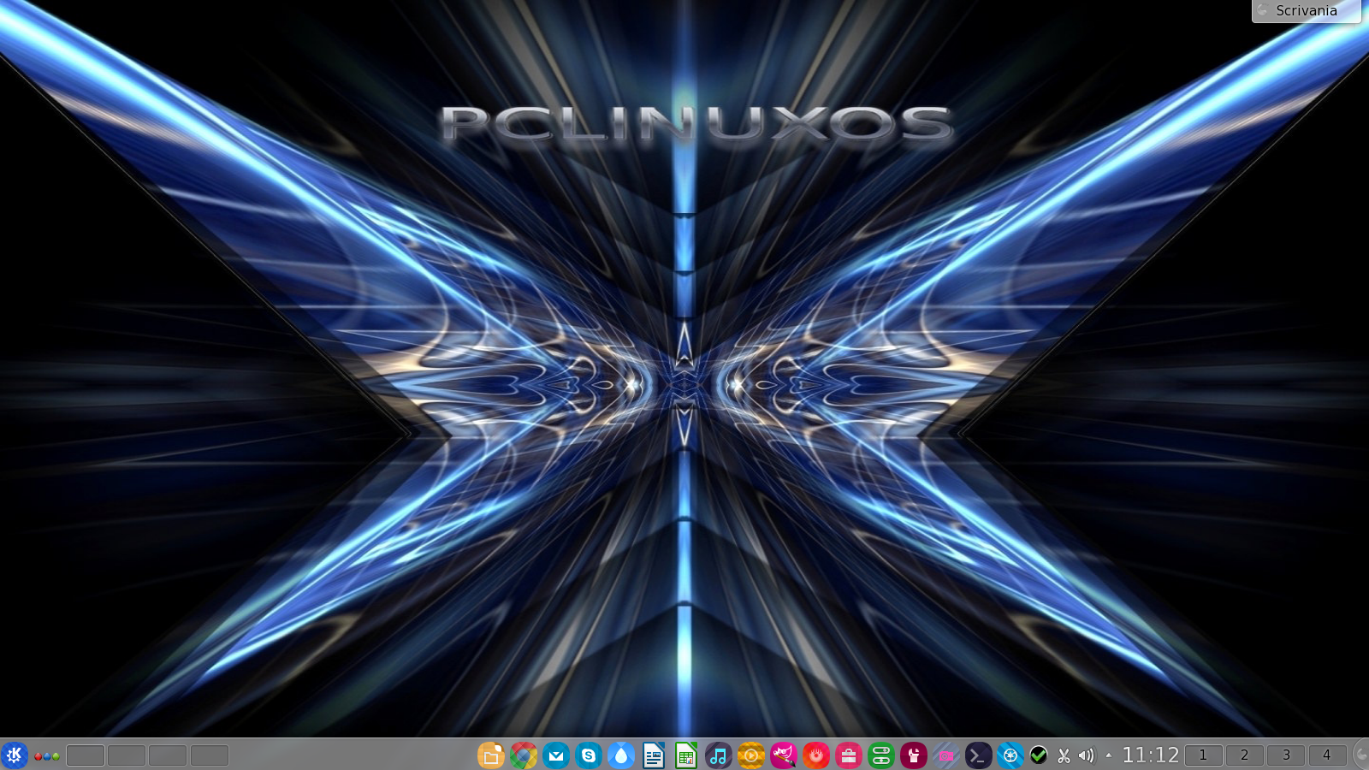Click the red circular hand icon
Image resolution: width=1369 pixels, height=770 pixels.
(x=816, y=755)
